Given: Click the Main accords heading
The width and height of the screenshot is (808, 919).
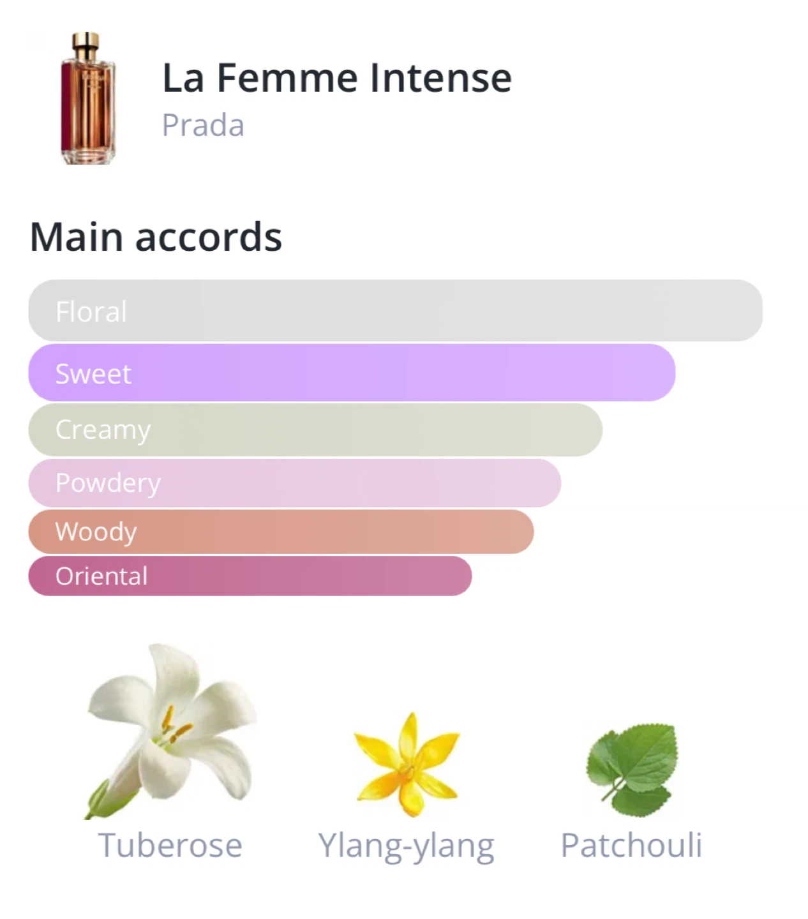Looking at the screenshot, I should point(156,237).
